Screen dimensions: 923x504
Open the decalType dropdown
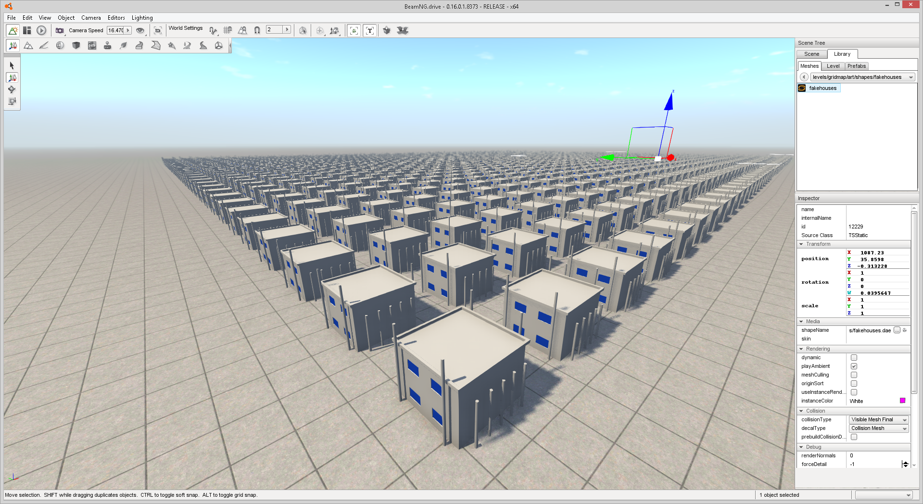pyautogui.click(x=879, y=428)
